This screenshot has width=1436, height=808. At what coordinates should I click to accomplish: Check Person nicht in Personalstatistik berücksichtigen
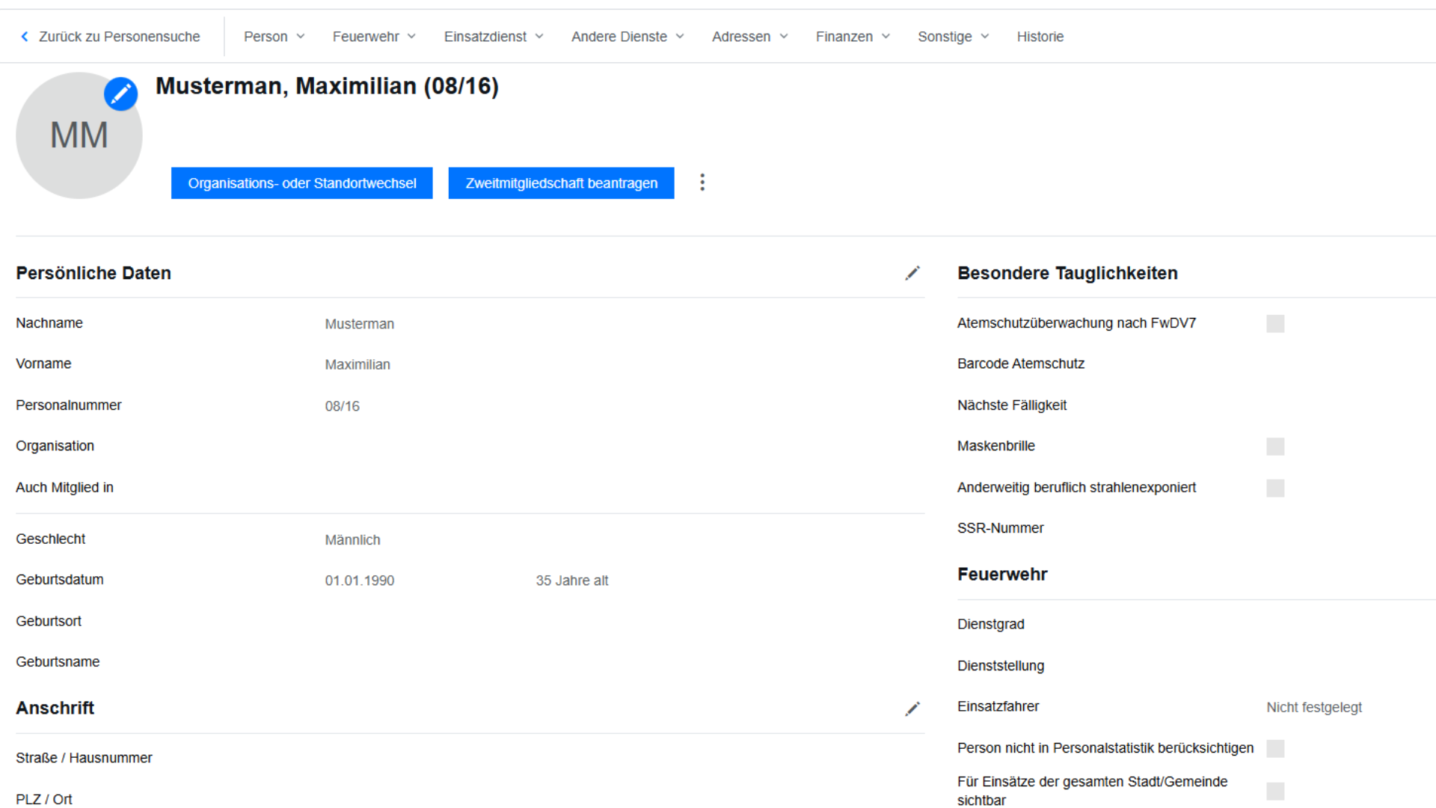click(1275, 749)
